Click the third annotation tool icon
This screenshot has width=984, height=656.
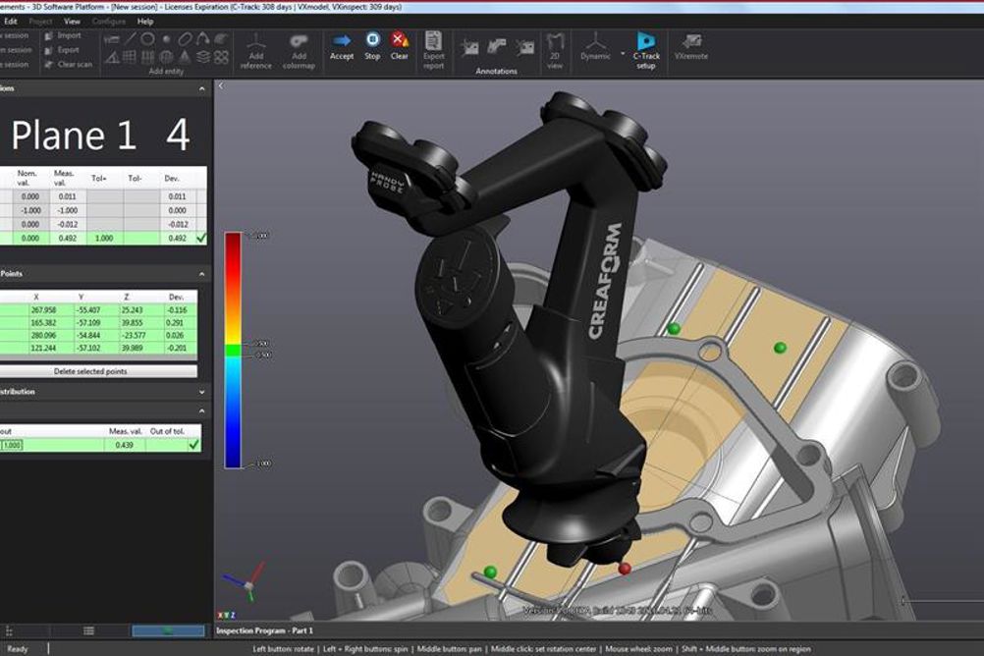point(524,47)
